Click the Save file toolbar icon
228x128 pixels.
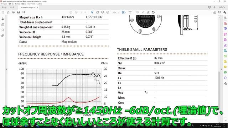pyautogui.click(x=3, y=12)
